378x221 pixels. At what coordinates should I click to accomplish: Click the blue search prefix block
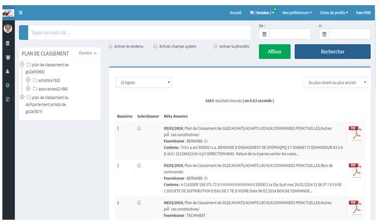(24, 33)
